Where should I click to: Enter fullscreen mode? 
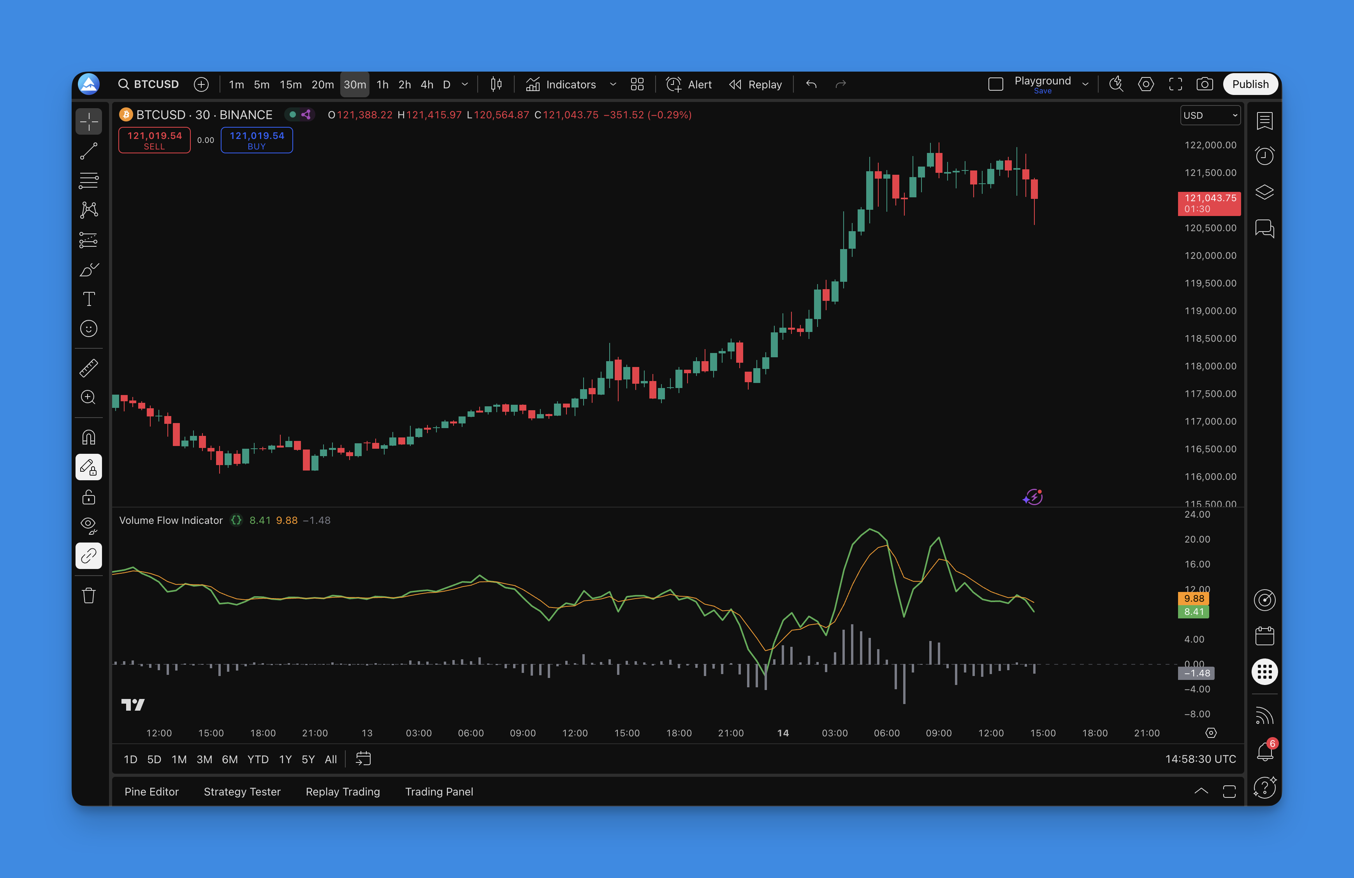click(1175, 84)
